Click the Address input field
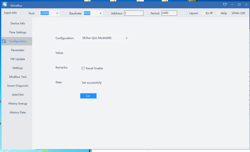 pos(134,13)
